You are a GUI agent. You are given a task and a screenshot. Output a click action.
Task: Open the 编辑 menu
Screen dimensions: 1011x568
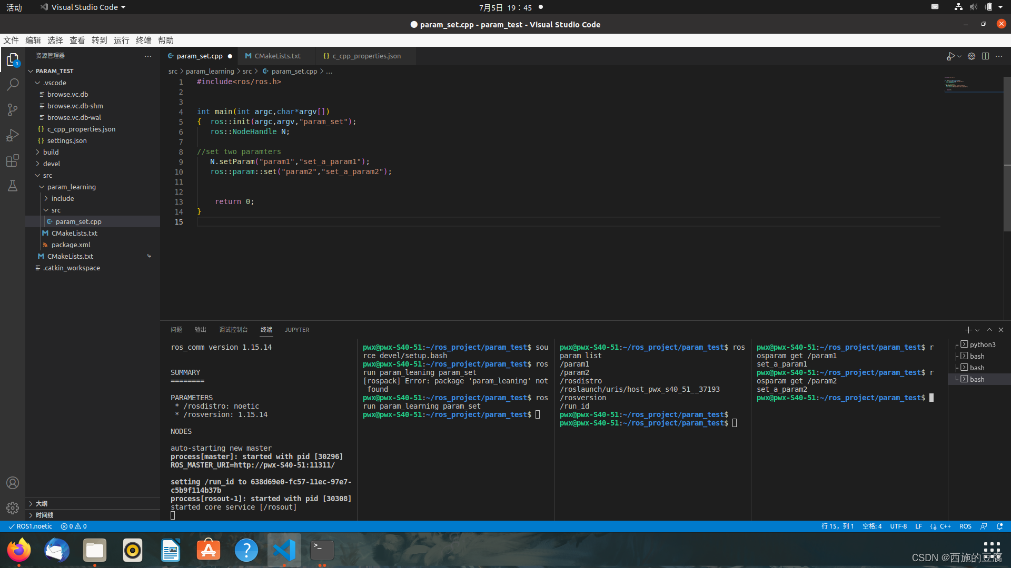(33, 40)
